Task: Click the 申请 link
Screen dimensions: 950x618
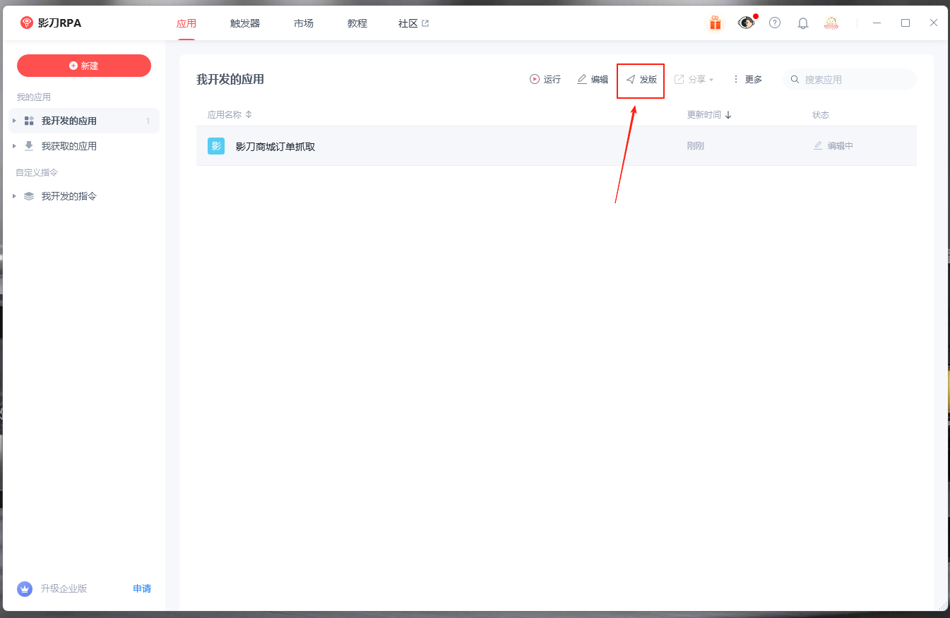Action: click(142, 588)
